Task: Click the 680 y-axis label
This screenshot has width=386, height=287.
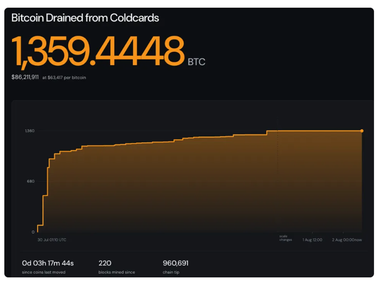Action: pyautogui.click(x=31, y=181)
